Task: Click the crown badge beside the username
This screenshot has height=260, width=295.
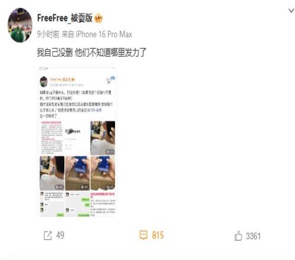Action: click(x=99, y=18)
